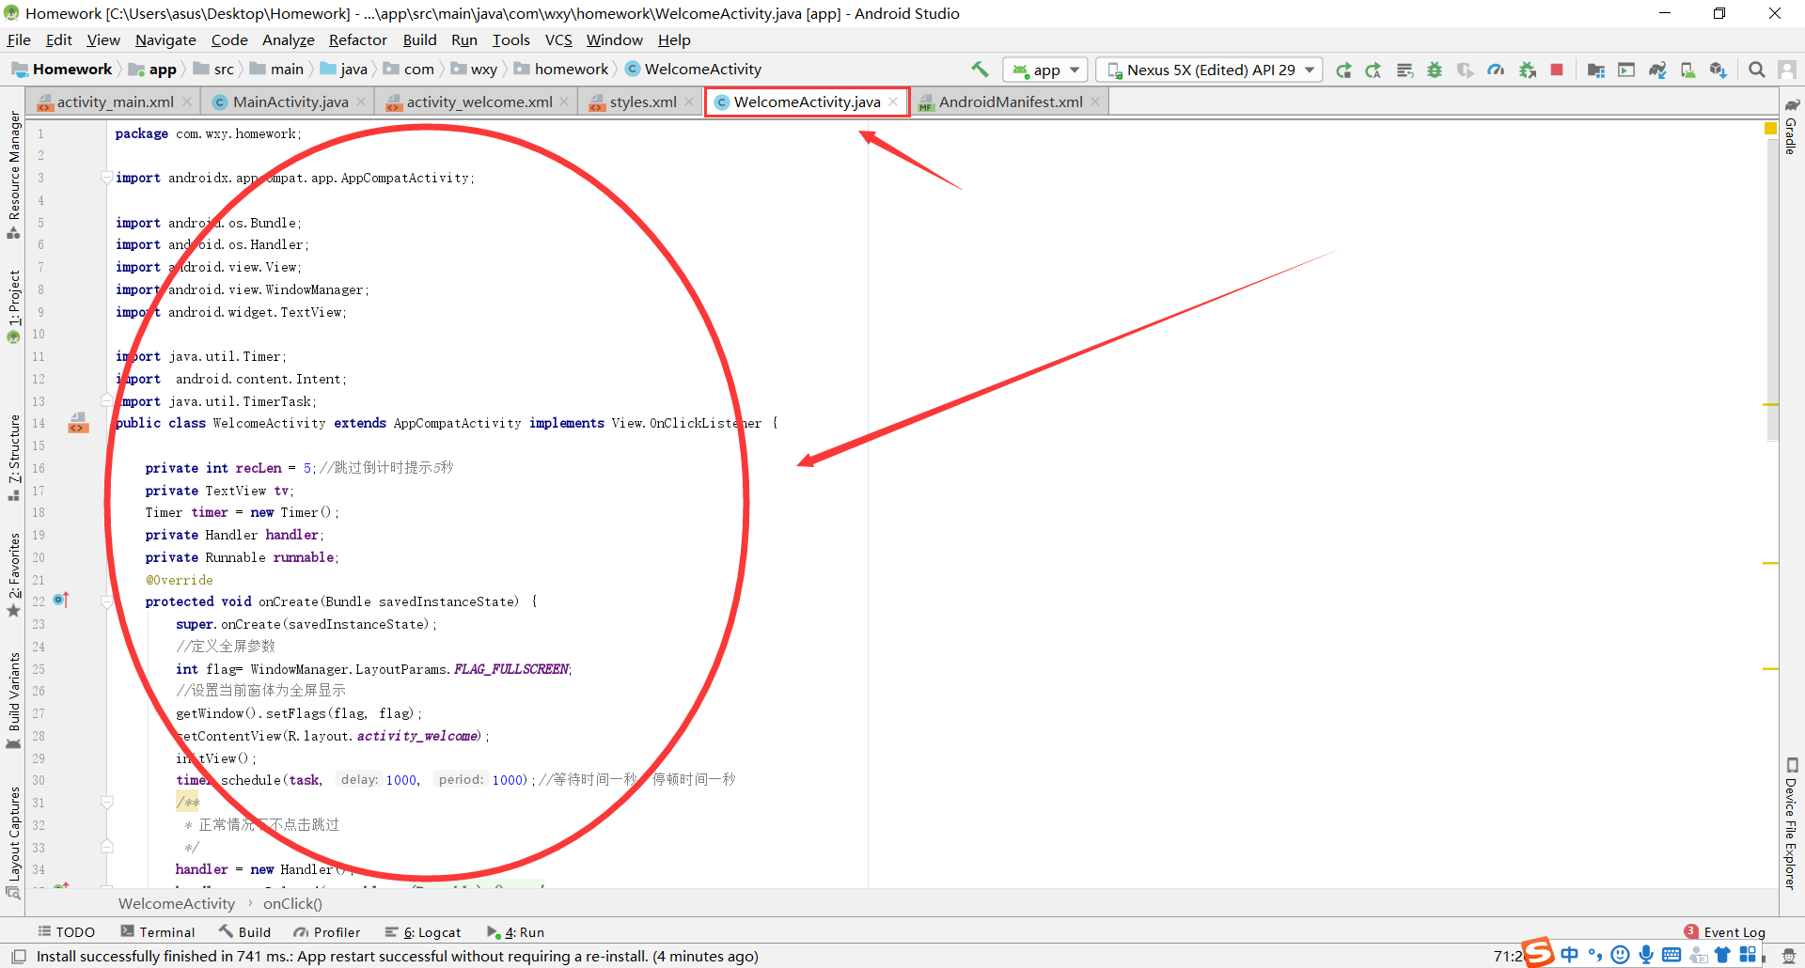Open the TODO tool window
1805x968 pixels.
(67, 931)
